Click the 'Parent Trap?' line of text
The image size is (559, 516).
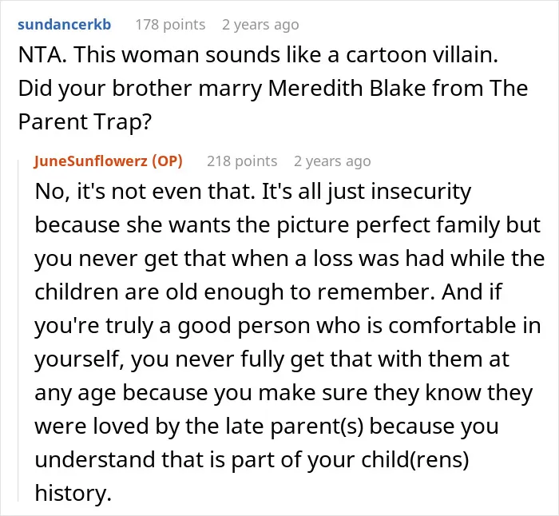click(85, 122)
